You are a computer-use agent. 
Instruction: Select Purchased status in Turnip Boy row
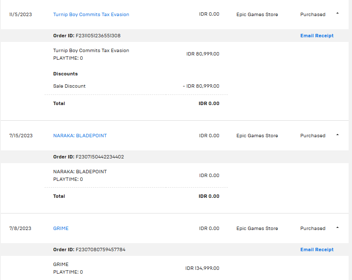tap(313, 14)
